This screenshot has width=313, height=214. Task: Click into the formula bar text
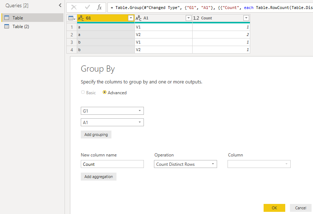[210, 8]
